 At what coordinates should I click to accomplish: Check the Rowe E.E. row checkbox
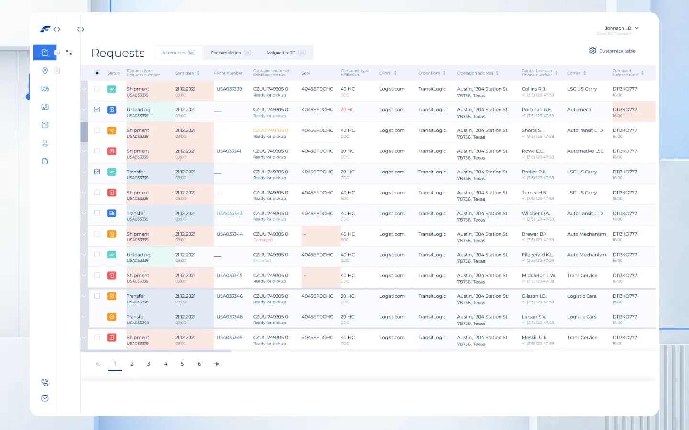(97, 151)
